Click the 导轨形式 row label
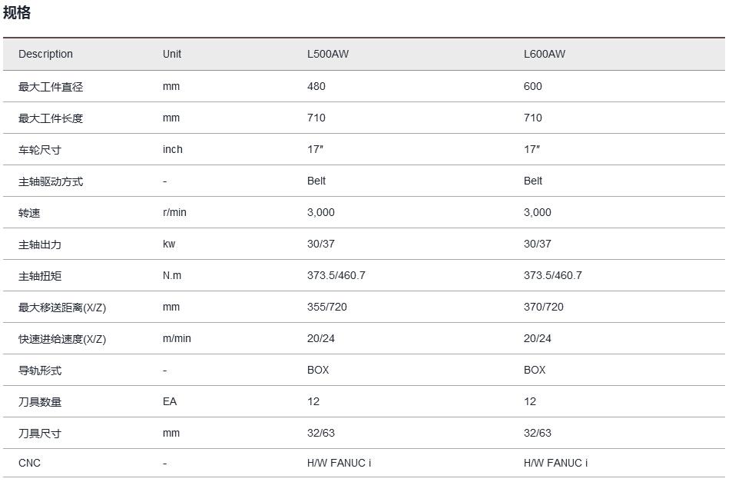The height and width of the screenshot is (482, 732). (x=40, y=371)
